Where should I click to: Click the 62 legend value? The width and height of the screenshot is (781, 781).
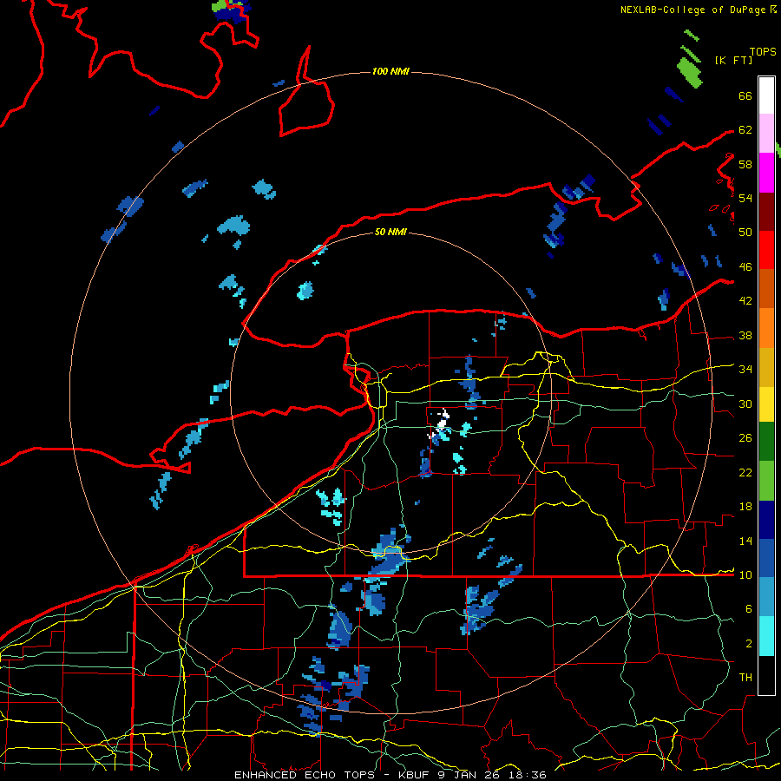click(745, 130)
